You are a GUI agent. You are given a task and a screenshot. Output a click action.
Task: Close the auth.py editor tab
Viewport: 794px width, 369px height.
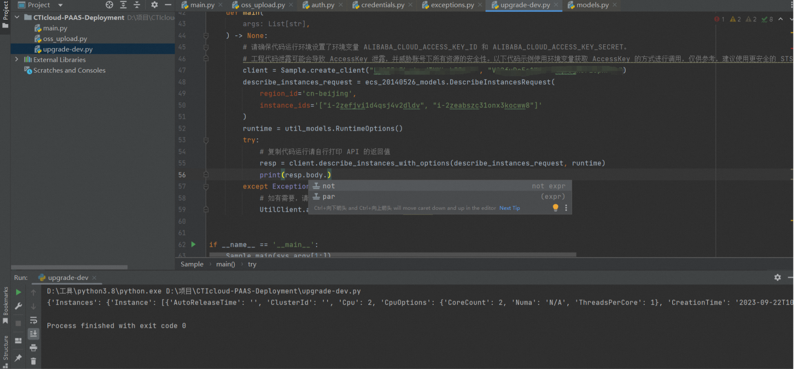340,5
